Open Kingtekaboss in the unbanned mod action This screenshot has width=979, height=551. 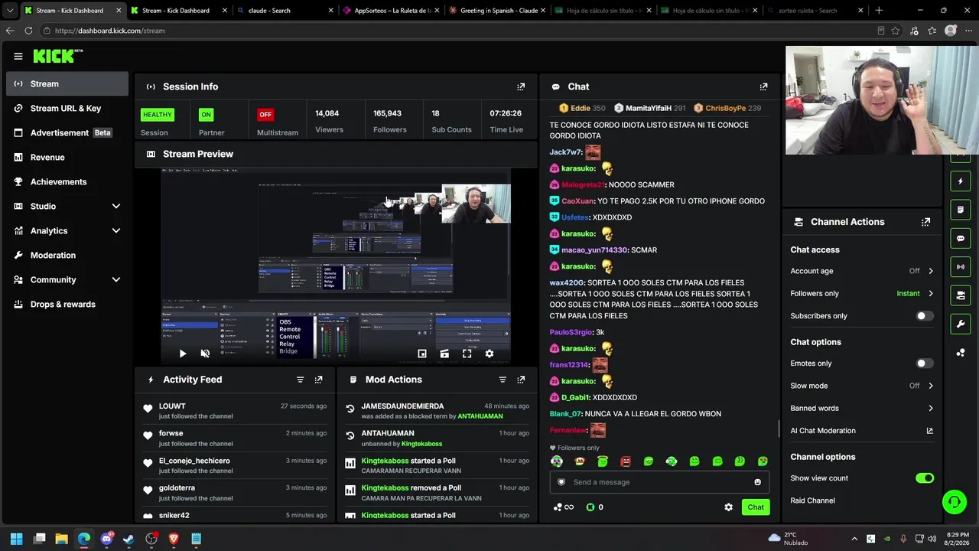click(422, 444)
